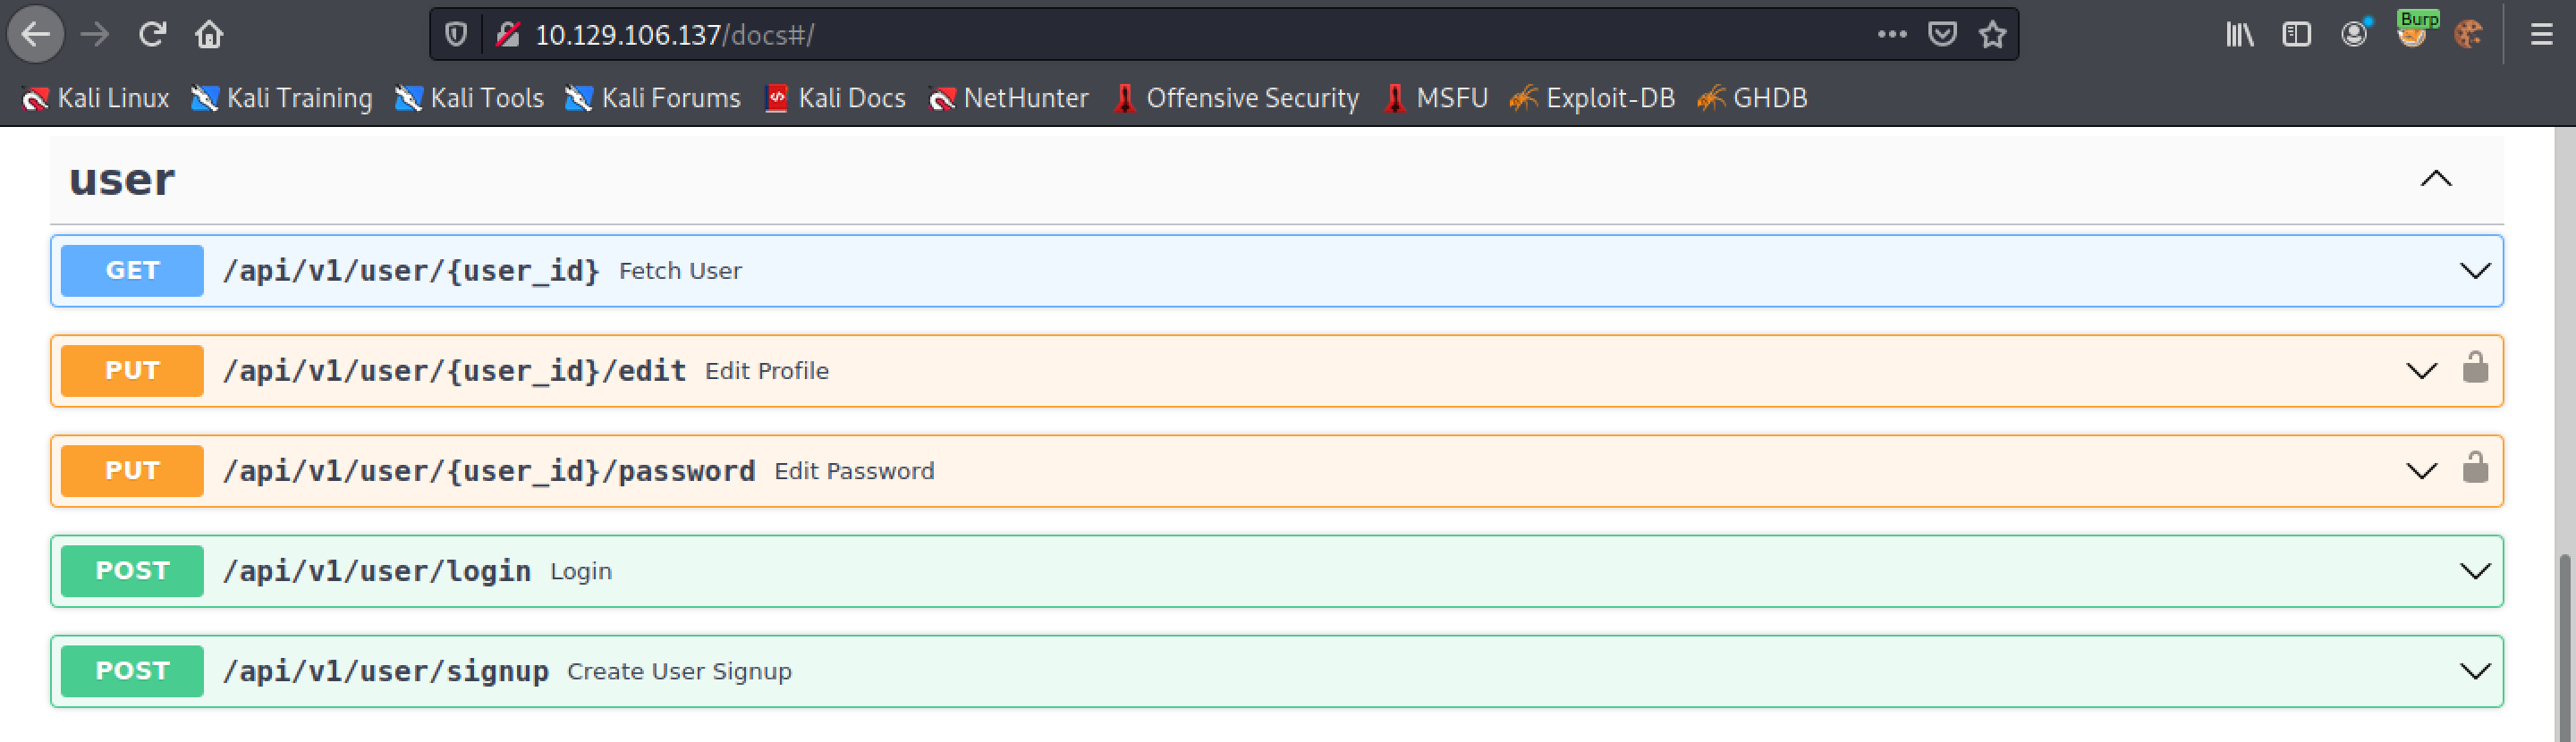Expand the Login endpoint chevron
This screenshot has height=742, width=2576.
coord(2475,571)
